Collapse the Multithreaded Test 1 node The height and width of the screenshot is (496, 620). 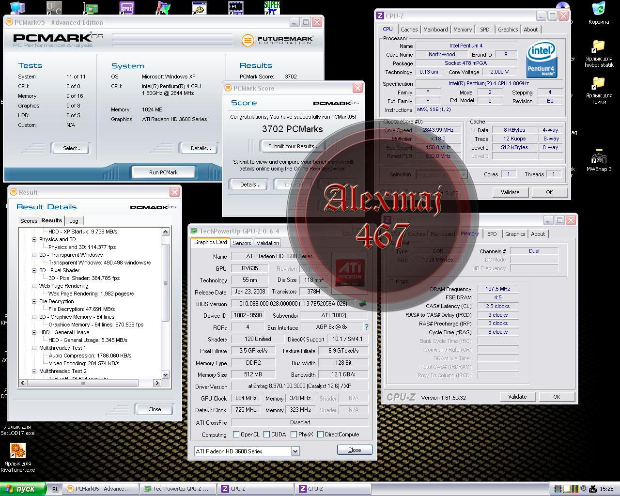34,348
